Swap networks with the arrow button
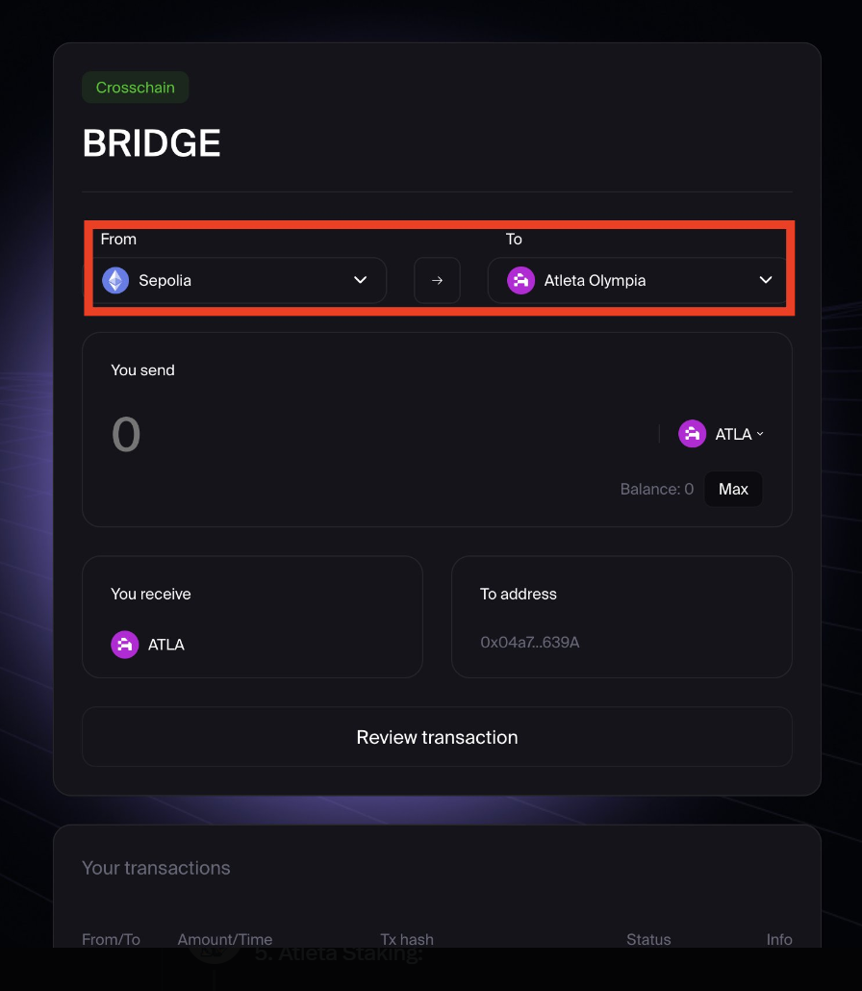 pyautogui.click(x=438, y=281)
